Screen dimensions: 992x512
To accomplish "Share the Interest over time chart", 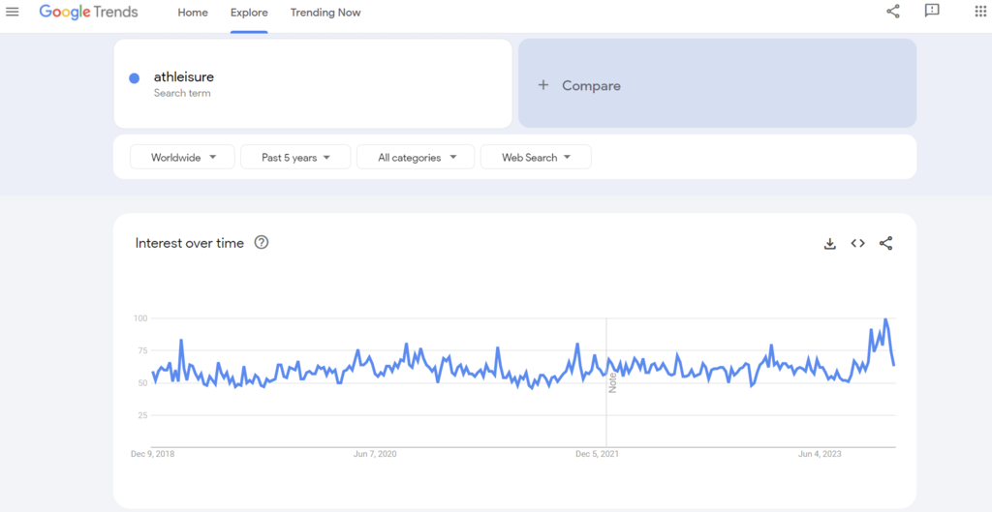I will click(x=885, y=244).
